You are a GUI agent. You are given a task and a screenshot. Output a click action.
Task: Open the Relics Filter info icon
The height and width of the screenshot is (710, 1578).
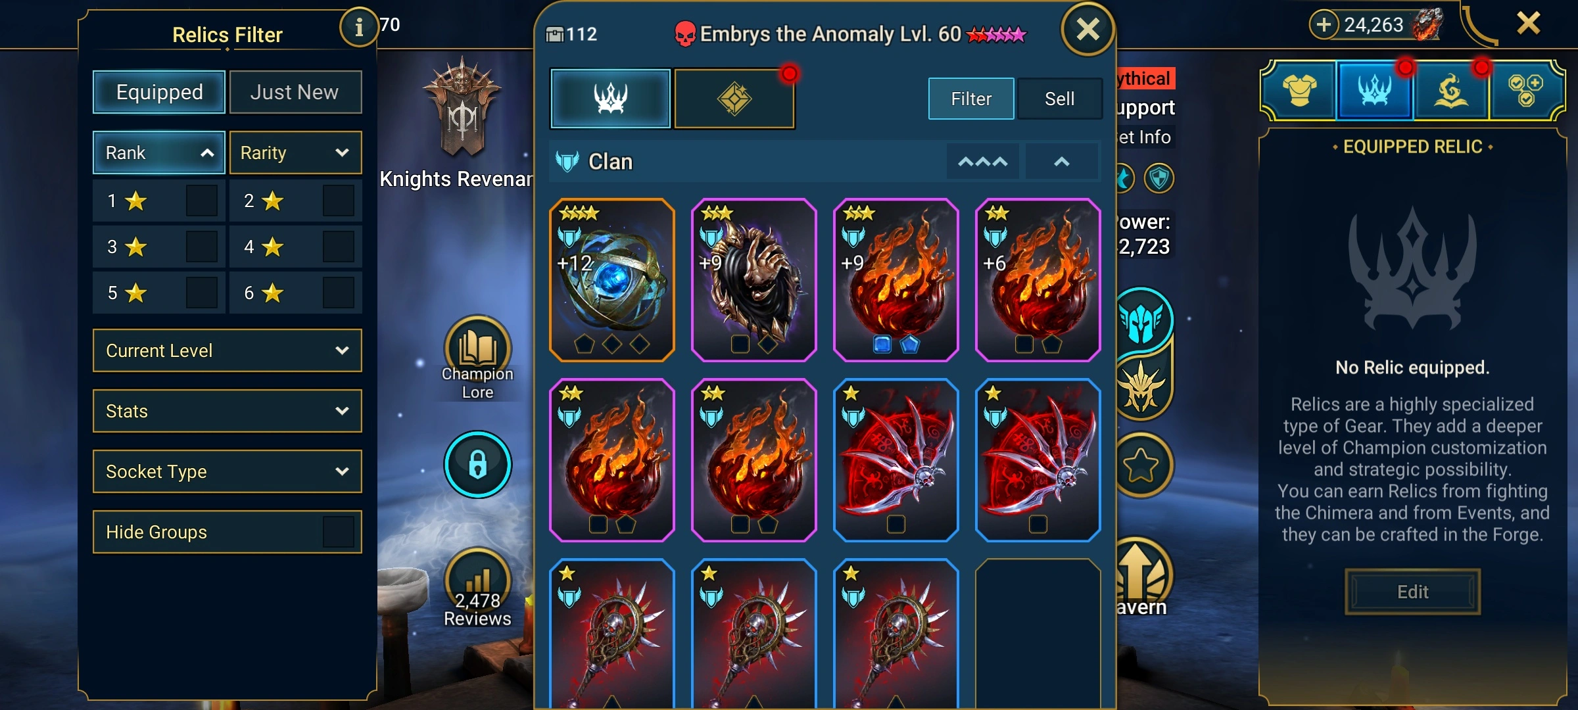click(x=358, y=27)
